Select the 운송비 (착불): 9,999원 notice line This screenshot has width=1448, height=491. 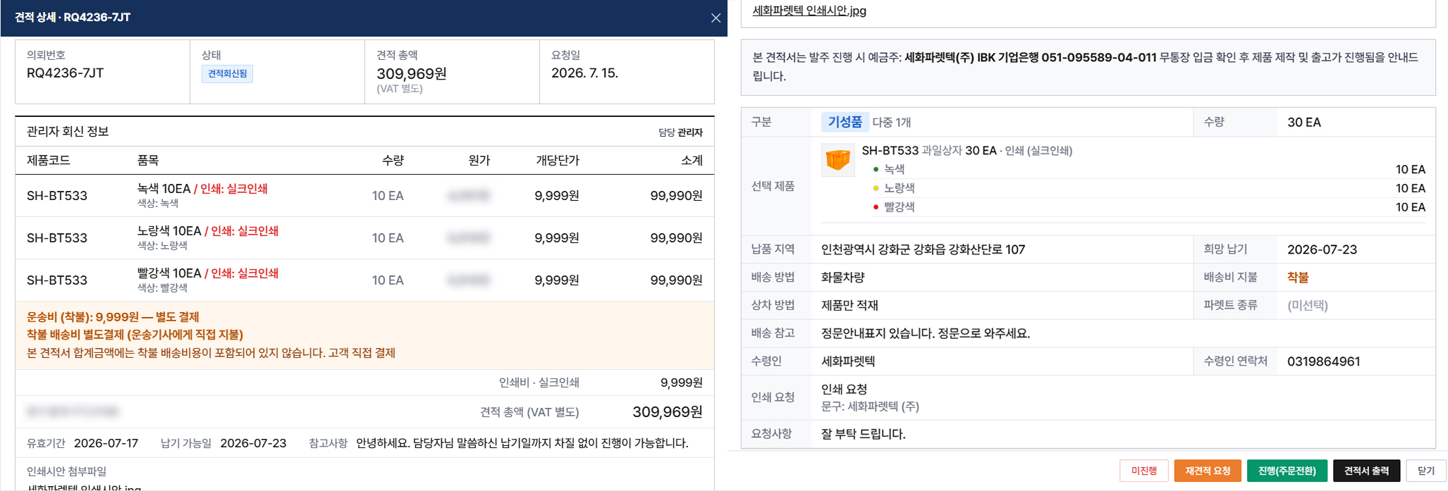point(113,317)
